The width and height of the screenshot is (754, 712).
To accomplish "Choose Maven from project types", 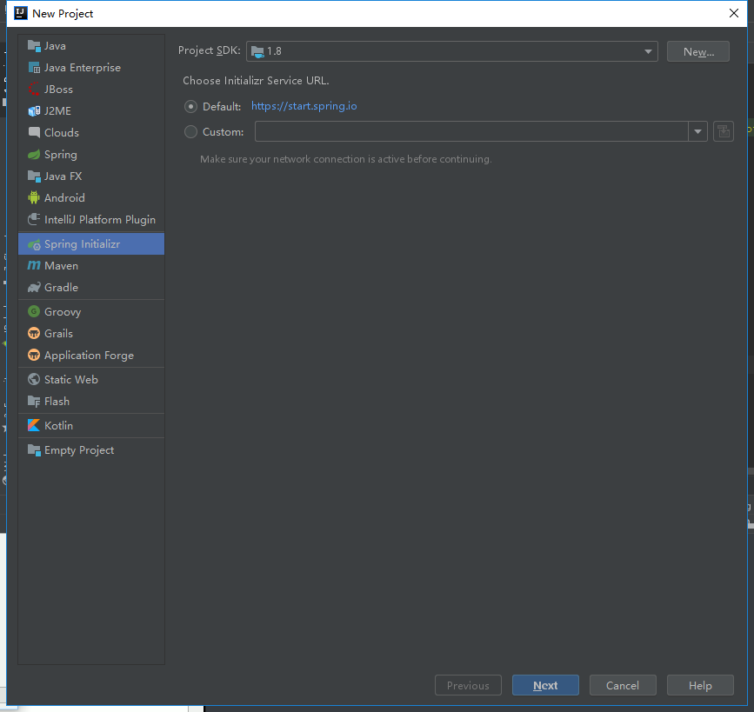I will coord(91,266).
